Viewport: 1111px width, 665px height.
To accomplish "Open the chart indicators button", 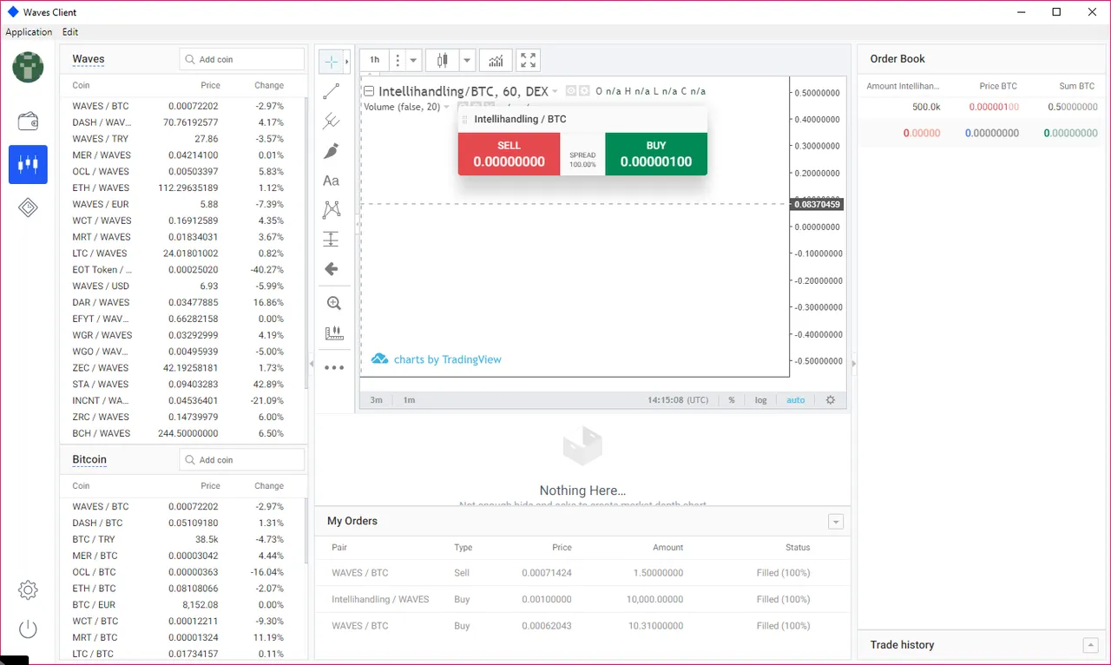I will [496, 60].
